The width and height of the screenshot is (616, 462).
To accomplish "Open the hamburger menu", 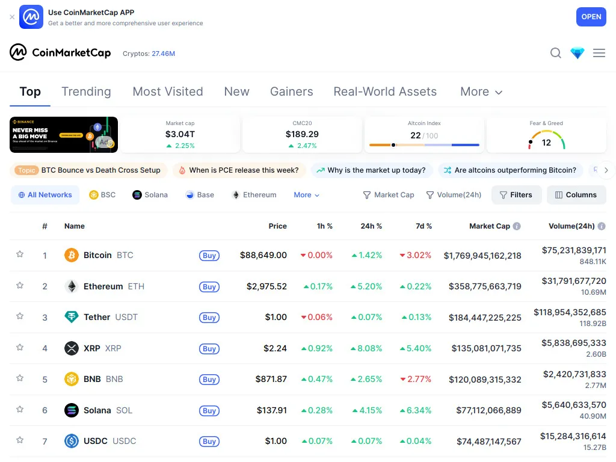I will [x=599, y=53].
